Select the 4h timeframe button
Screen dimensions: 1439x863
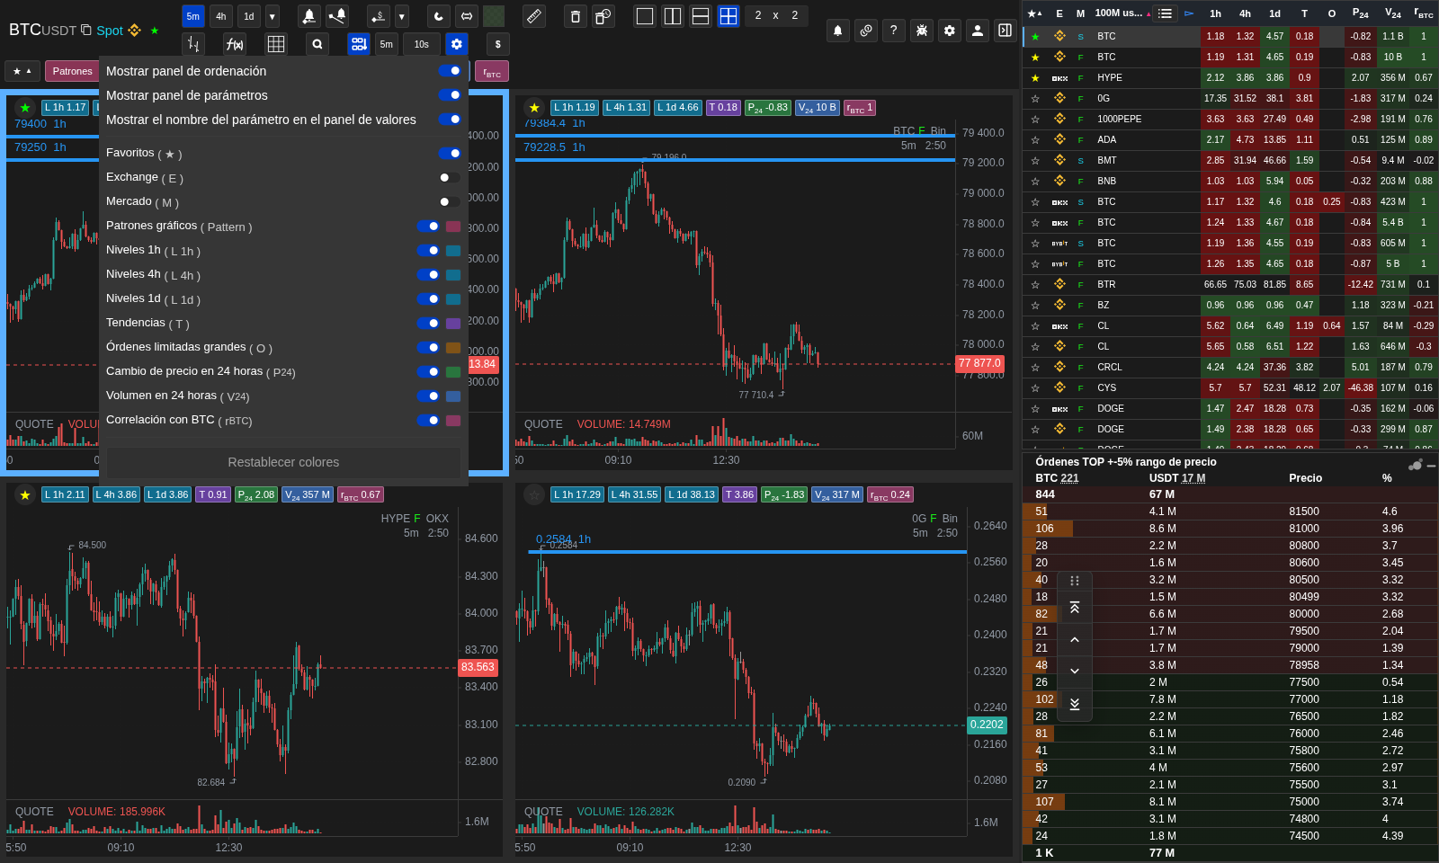tap(221, 16)
